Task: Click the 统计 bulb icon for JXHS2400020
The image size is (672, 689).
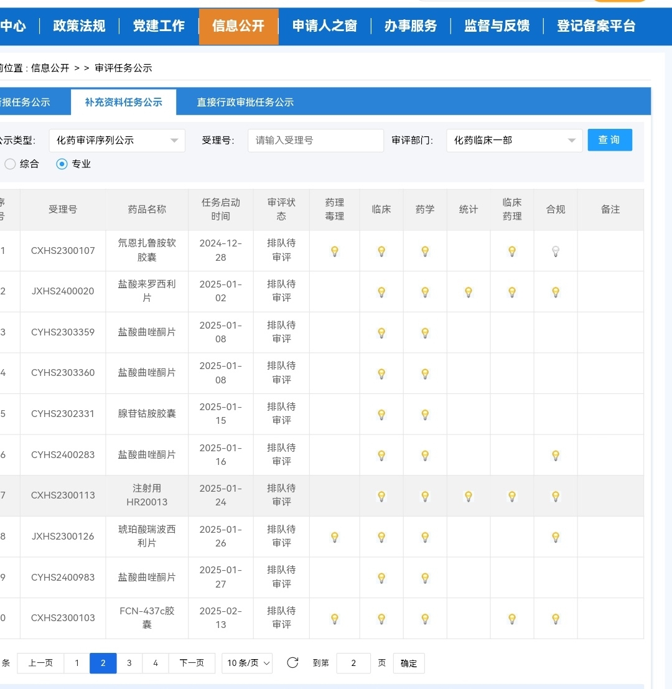Action: 469,292
